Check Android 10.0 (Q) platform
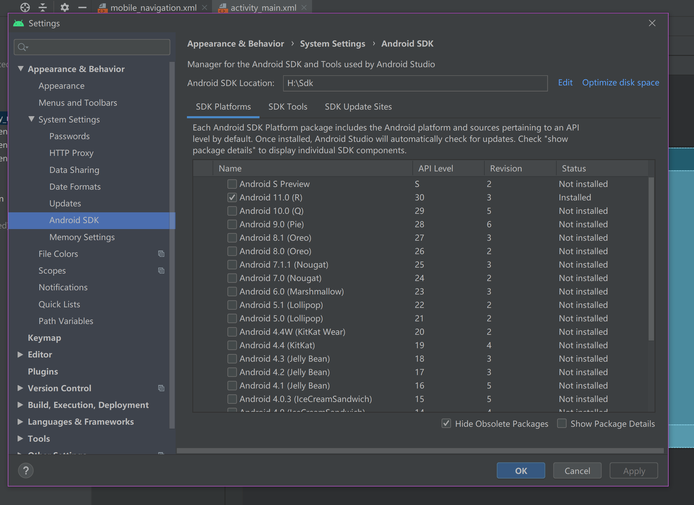The width and height of the screenshot is (694, 505). [232, 211]
